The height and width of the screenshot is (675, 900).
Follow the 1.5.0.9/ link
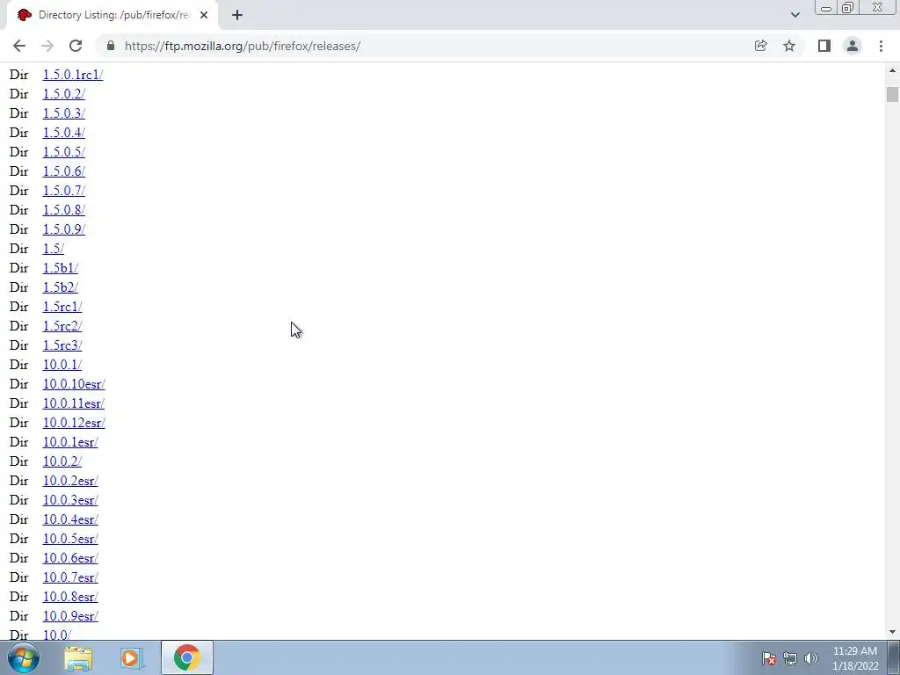point(63,229)
